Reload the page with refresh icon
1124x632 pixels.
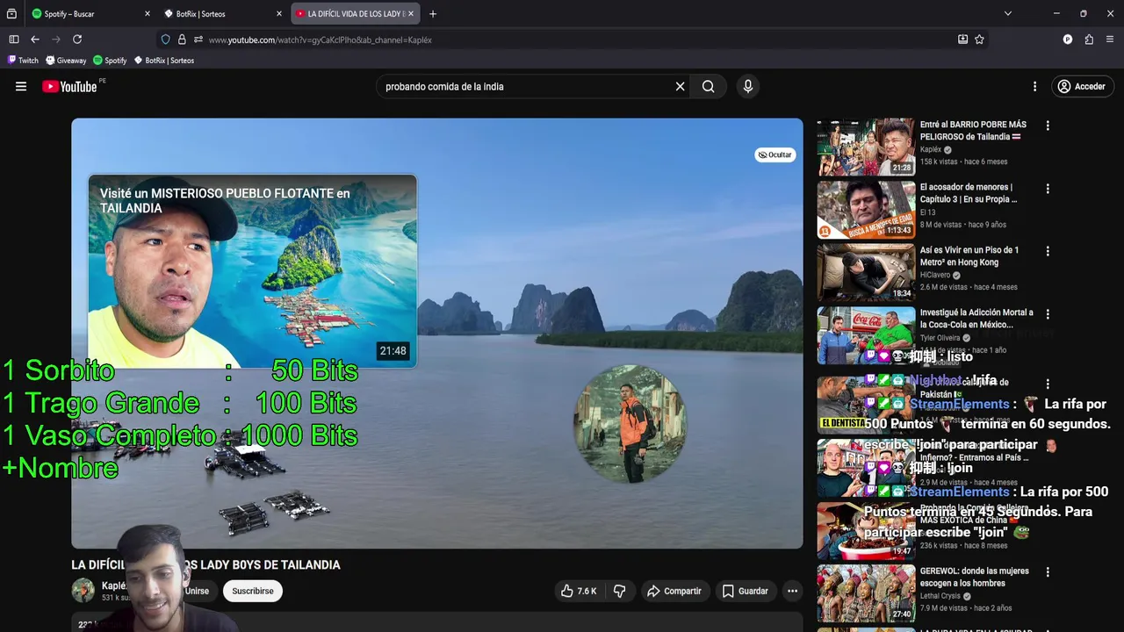(77, 39)
